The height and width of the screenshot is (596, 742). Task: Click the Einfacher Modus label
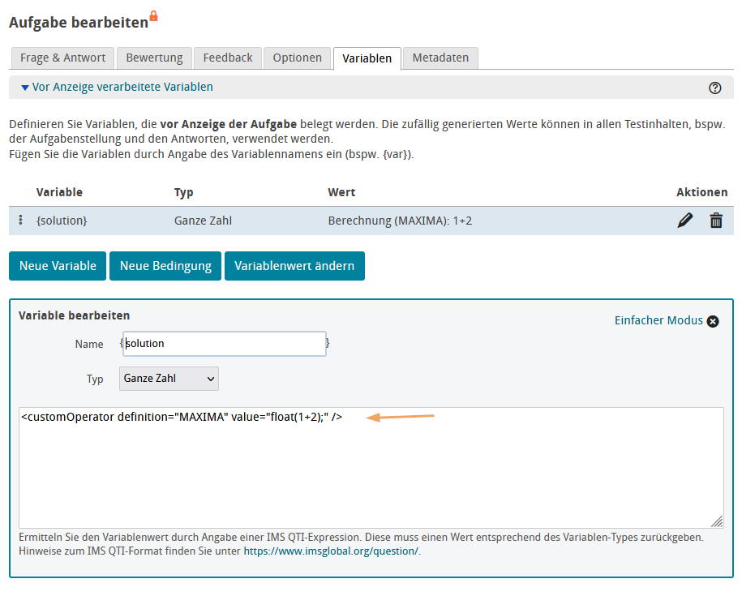pyautogui.click(x=658, y=320)
